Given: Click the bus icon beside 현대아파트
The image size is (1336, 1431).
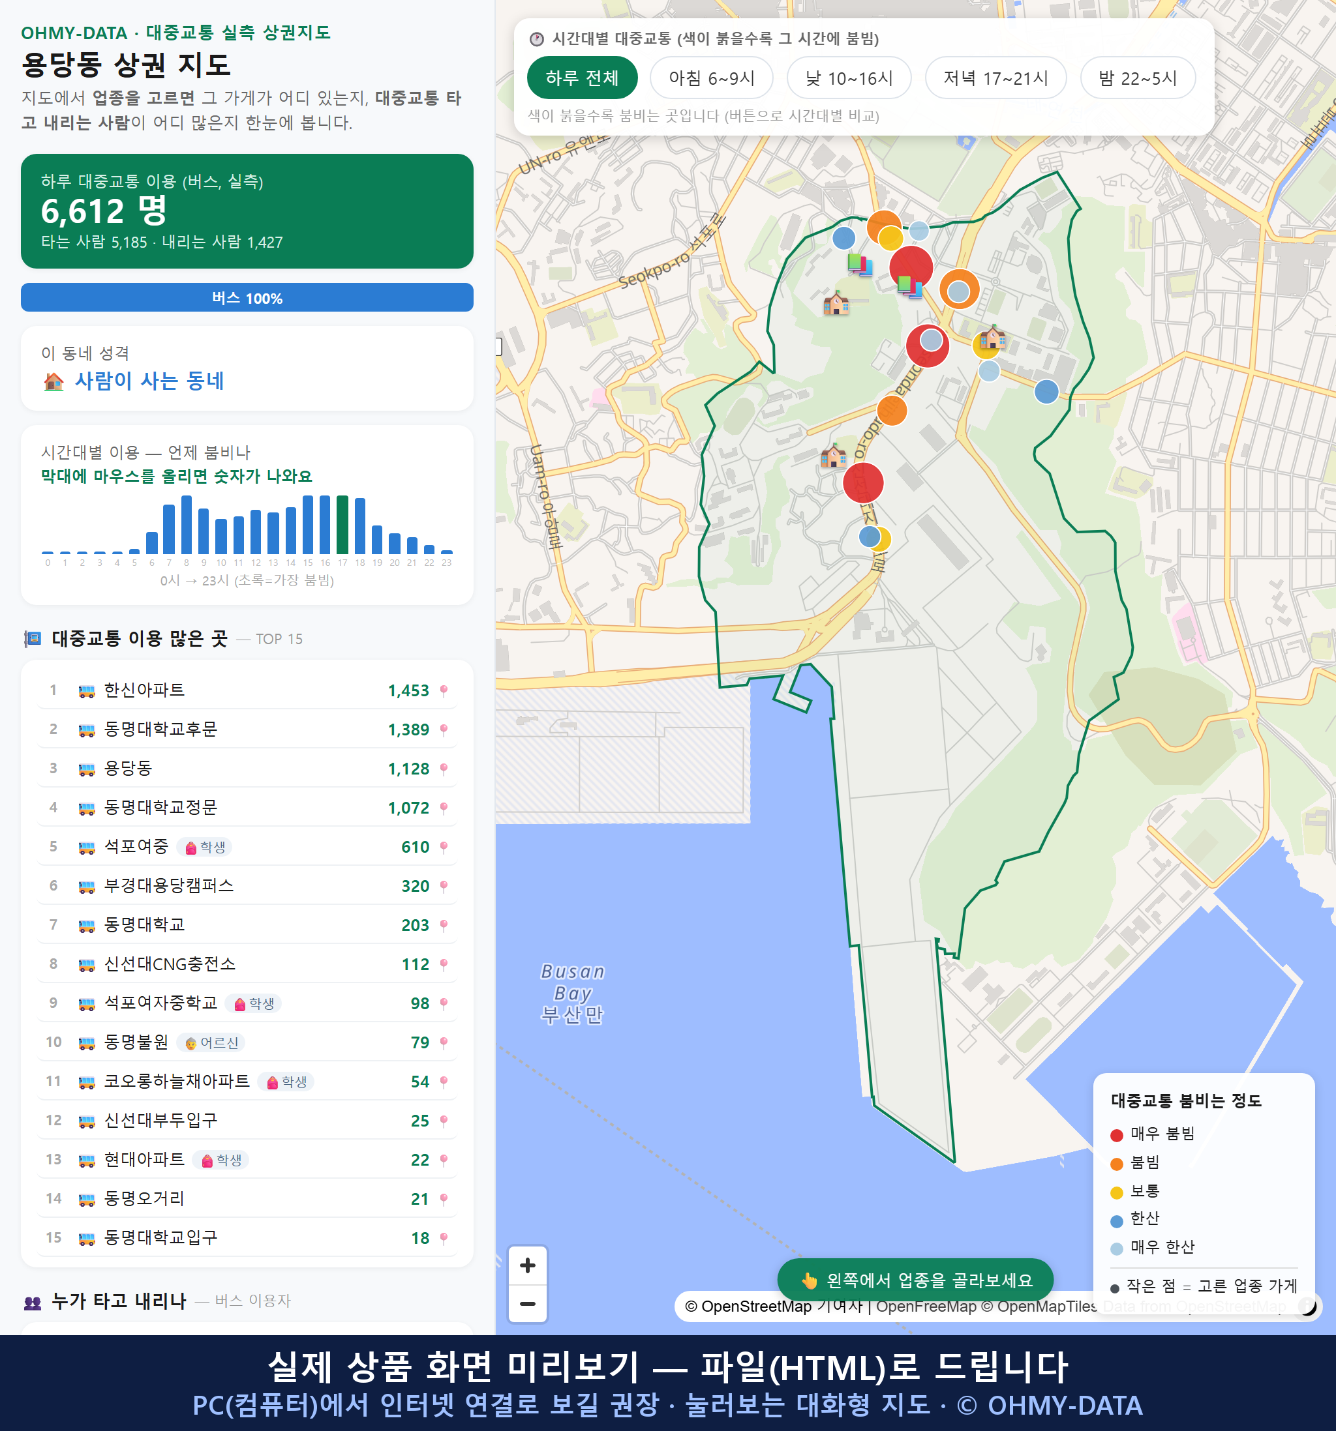Looking at the screenshot, I should pyautogui.click(x=86, y=1160).
